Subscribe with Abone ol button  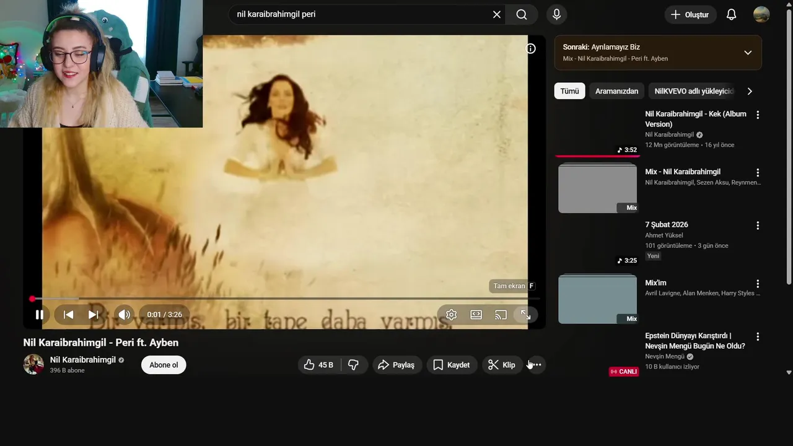point(164,365)
